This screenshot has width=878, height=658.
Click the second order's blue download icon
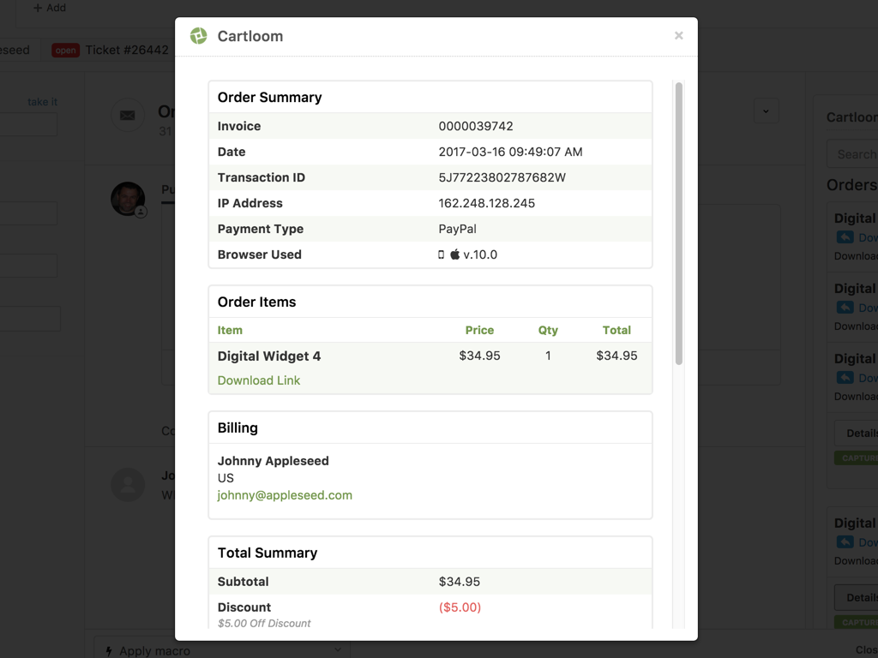[x=845, y=308]
